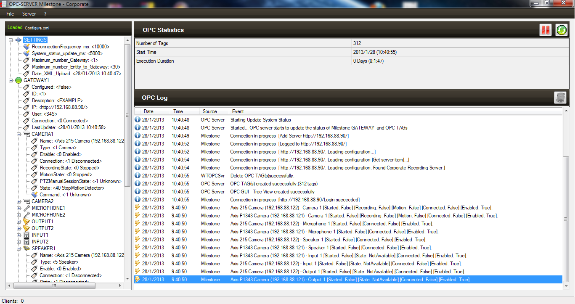Collapse the SETTINGS tree node

pos(11,40)
